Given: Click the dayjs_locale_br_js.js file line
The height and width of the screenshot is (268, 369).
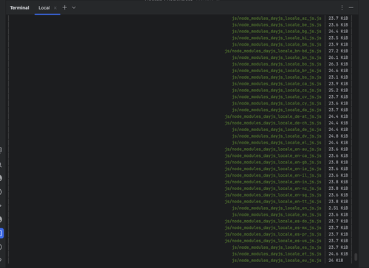Looking at the screenshot, I should coord(277,71).
